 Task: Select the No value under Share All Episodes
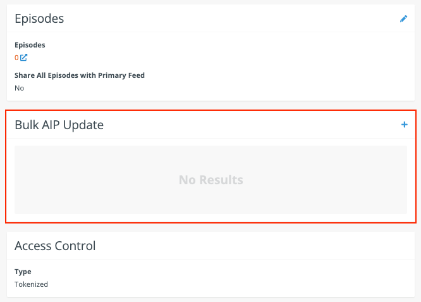tap(20, 88)
